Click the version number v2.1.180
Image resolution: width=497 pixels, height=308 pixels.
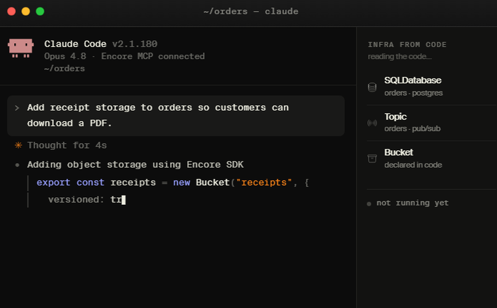coord(135,44)
